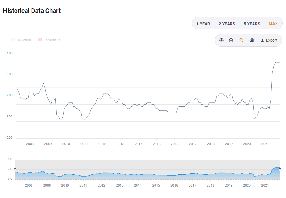The image size is (286, 198).
Task: Toggle the Deviation series switch
Action: point(13,40)
